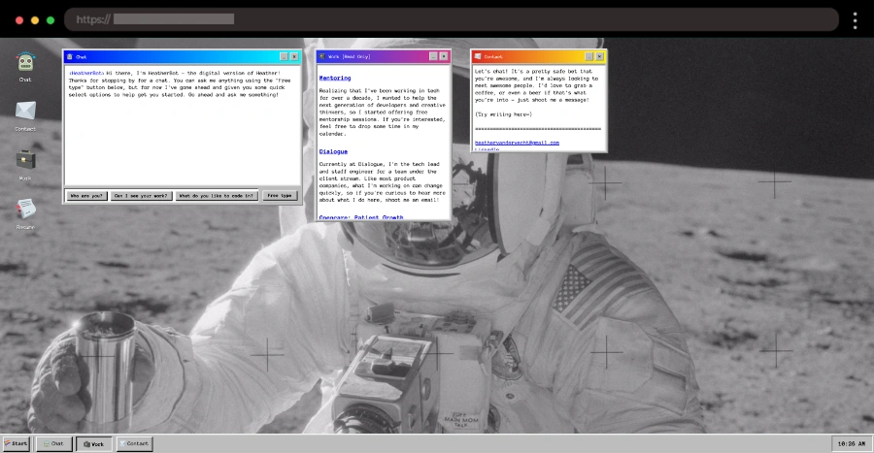Screen dimensions: 874x453
Task: Switch to Work in the taskbar
Action: pyautogui.click(x=94, y=443)
